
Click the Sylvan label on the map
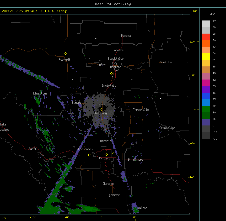tap(102, 64)
